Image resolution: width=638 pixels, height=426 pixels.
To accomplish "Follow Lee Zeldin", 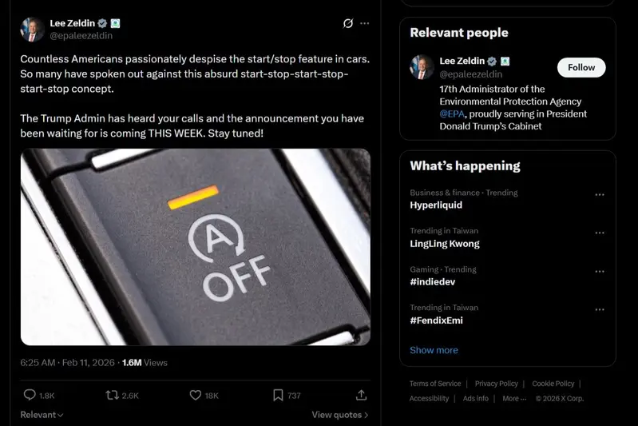I will coord(581,68).
